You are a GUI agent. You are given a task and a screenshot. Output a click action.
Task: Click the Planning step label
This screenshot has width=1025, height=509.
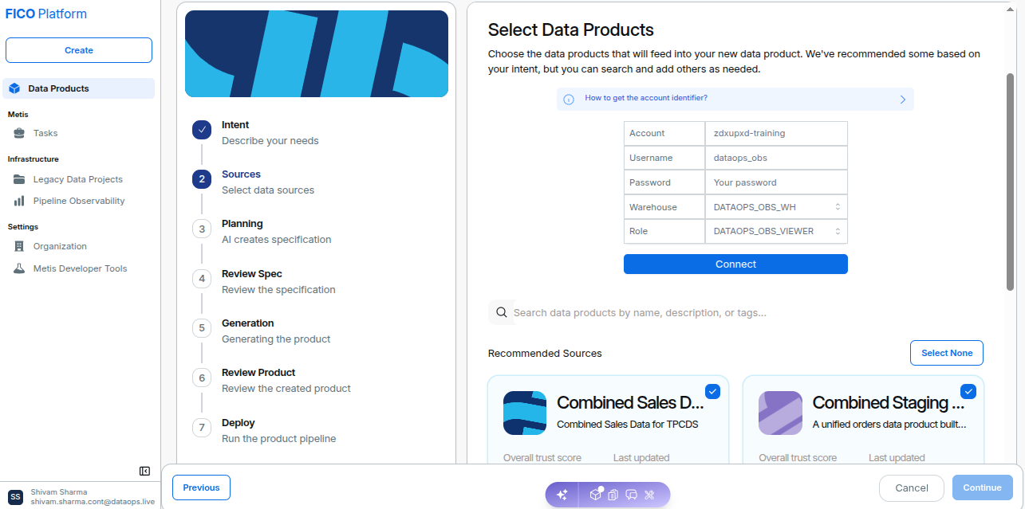[x=242, y=224]
